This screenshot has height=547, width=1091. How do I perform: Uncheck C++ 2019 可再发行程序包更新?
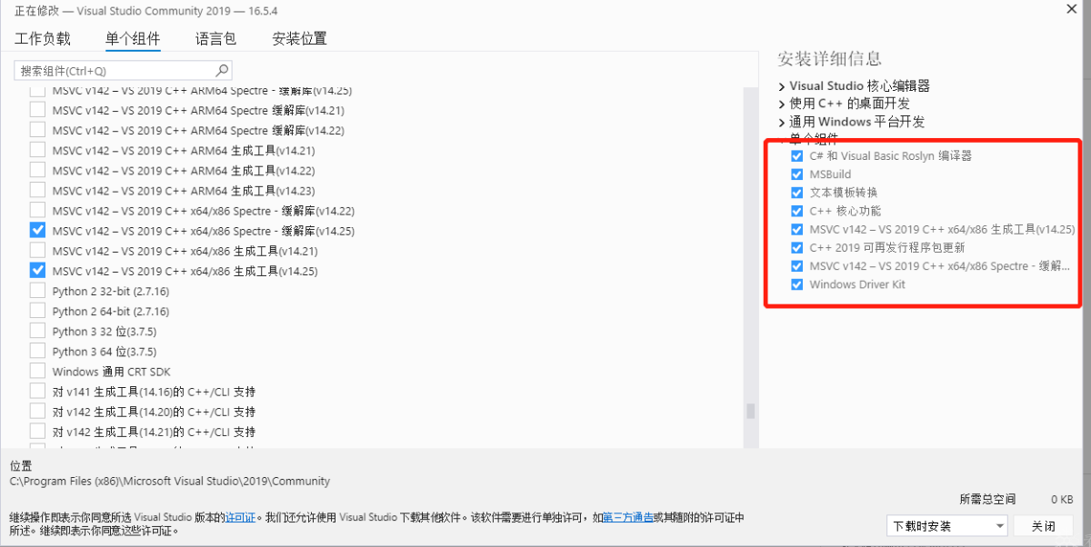tap(797, 247)
